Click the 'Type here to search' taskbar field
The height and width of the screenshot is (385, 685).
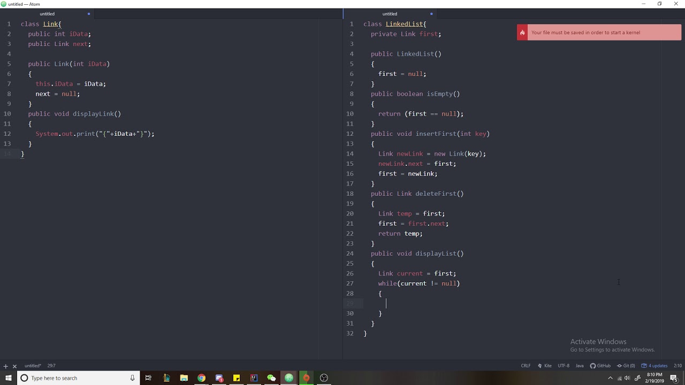tap(78, 378)
